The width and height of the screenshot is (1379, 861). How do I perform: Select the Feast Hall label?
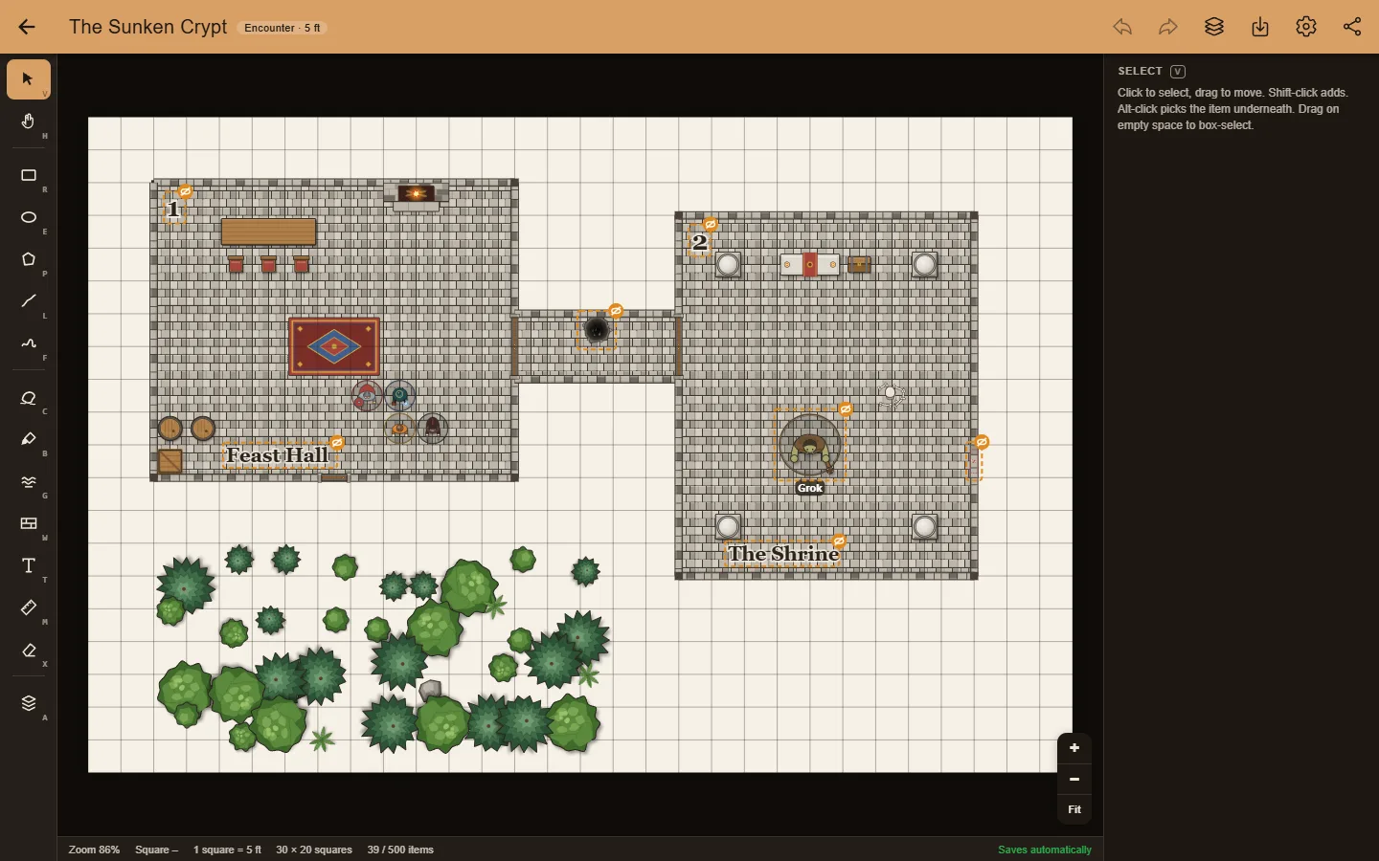[278, 455]
